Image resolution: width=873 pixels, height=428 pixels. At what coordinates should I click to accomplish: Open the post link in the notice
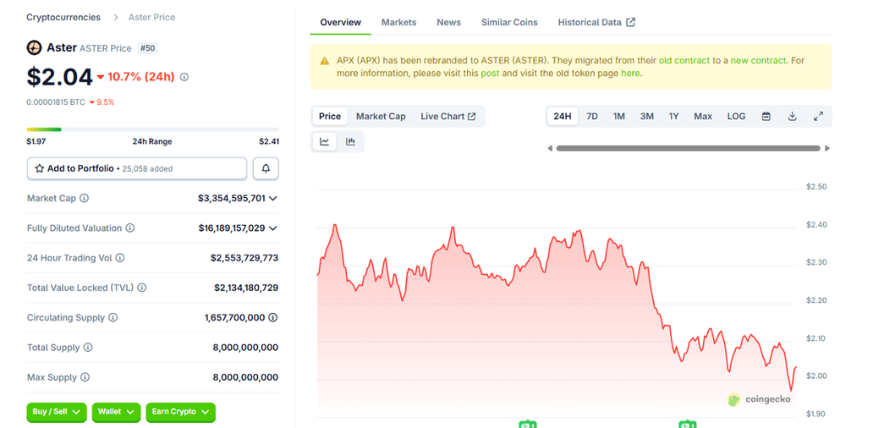pos(490,73)
